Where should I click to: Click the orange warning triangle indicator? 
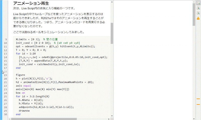tap(198, 18)
